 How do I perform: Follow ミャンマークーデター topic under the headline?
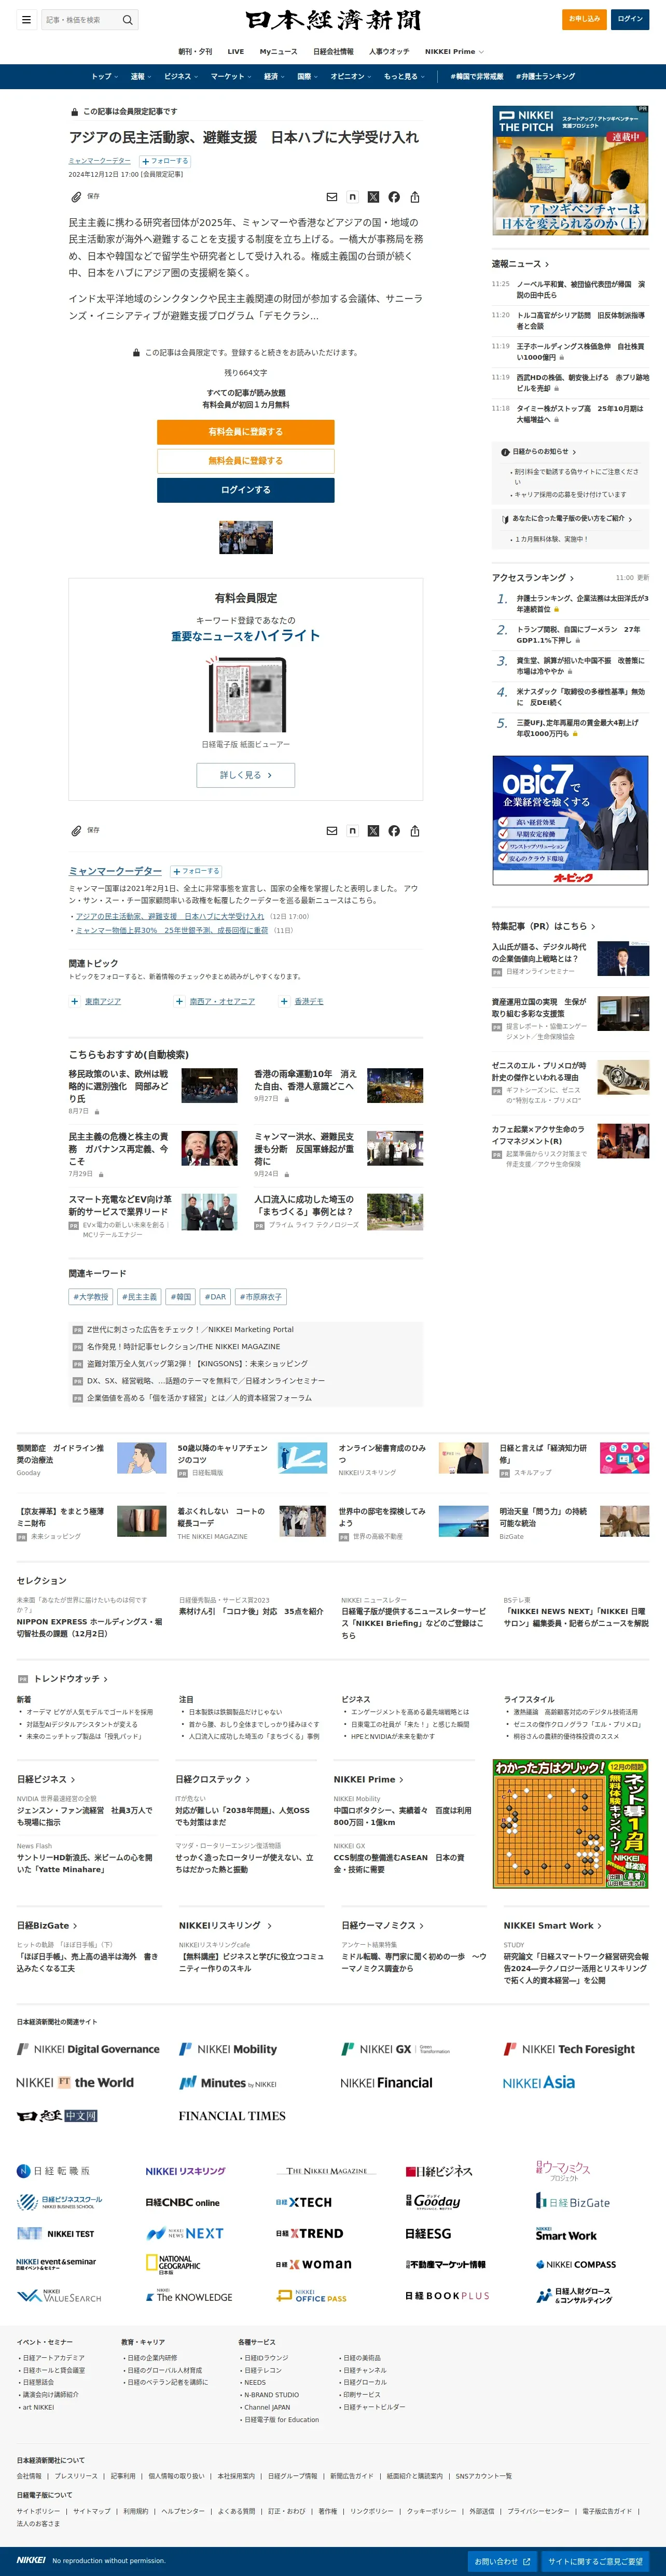(x=164, y=161)
